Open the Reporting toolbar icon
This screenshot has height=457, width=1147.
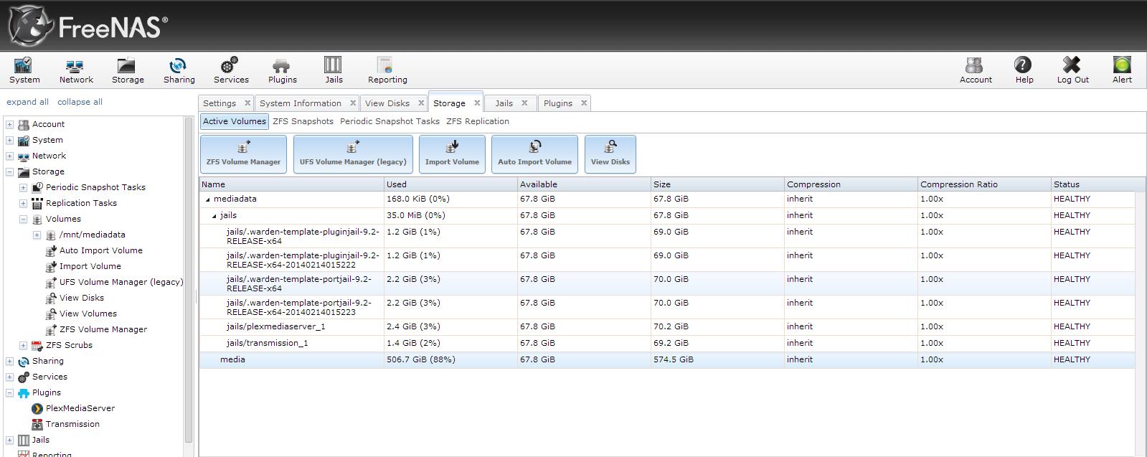[387, 70]
